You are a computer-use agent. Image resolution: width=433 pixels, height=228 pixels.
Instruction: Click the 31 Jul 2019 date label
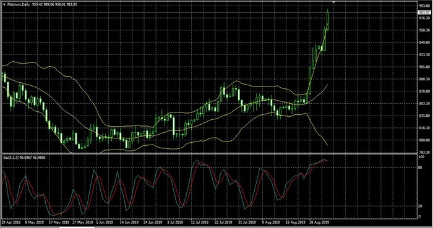click(247, 222)
